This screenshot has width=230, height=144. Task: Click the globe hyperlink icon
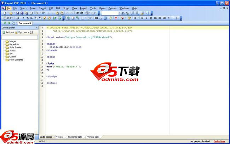click(69, 18)
